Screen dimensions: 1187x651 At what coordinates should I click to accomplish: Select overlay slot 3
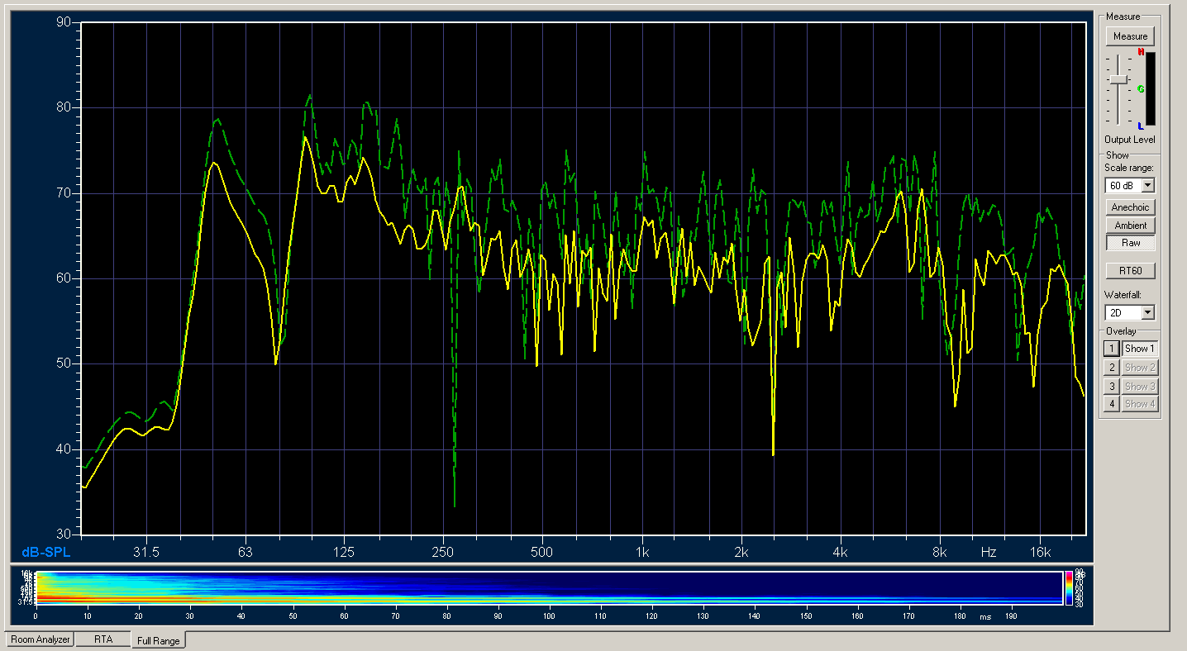[1112, 386]
